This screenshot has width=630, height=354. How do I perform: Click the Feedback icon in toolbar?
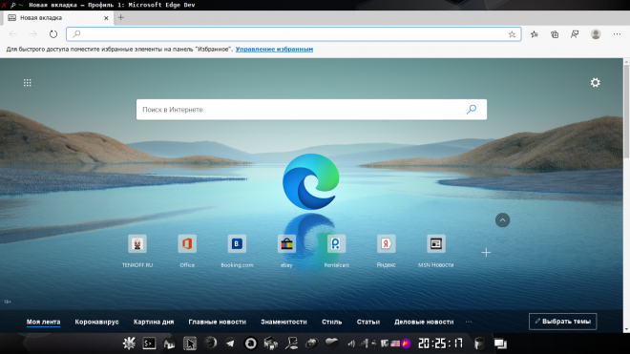[575, 34]
